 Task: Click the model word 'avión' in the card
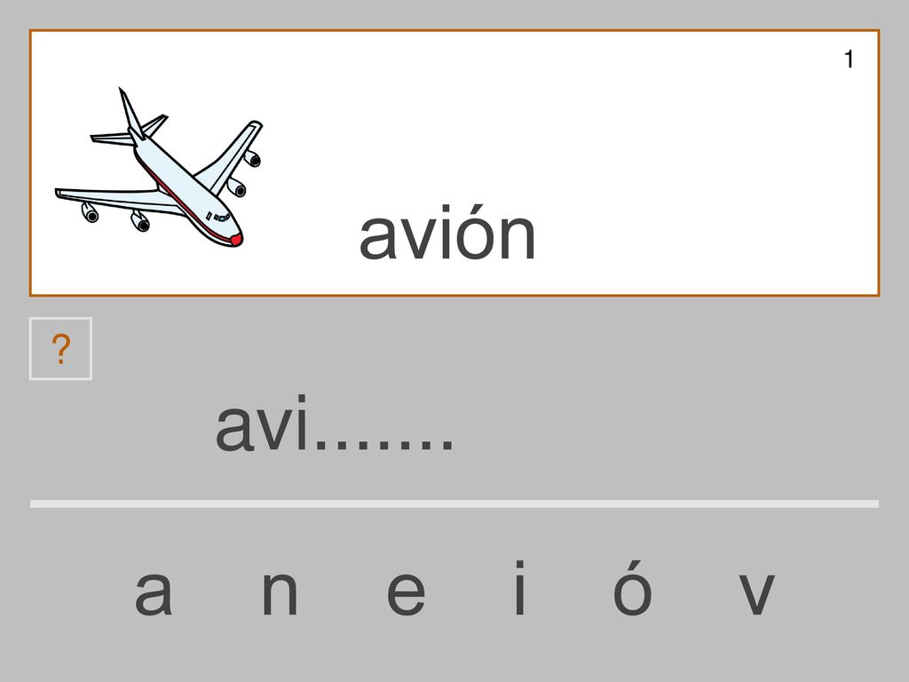click(447, 234)
